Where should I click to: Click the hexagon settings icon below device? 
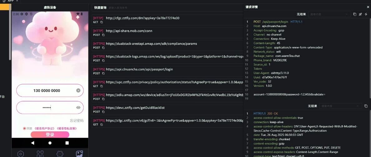(21, 154)
